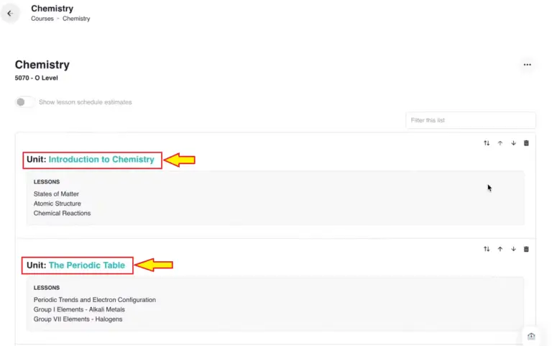Move The Periodic Table unit down

513,249
